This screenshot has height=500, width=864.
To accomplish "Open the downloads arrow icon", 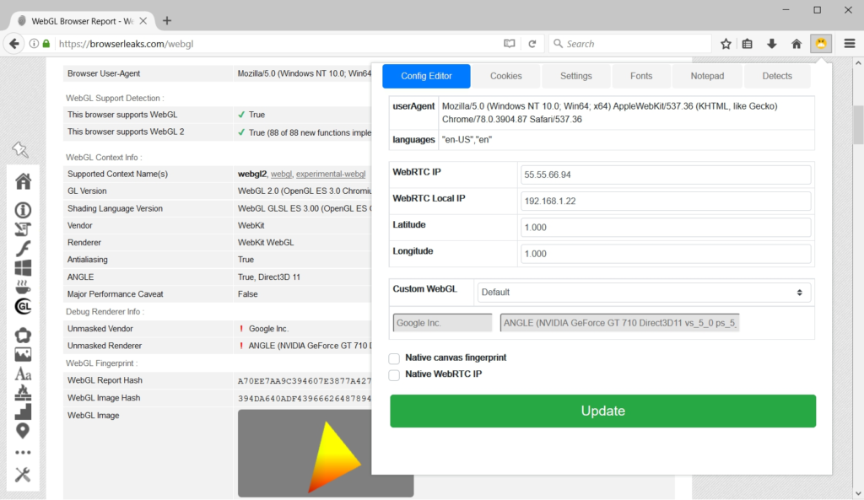I will 771,44.
